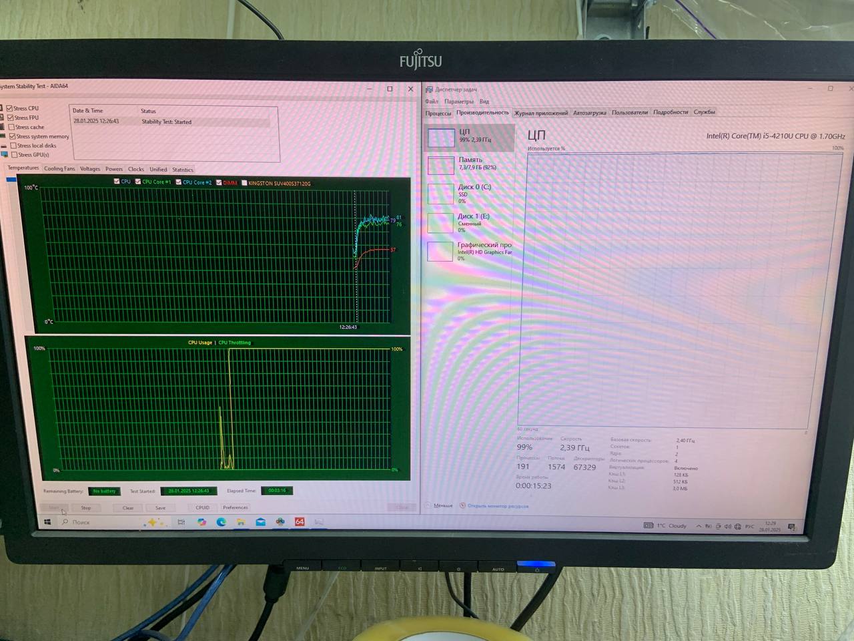Open the Mail app on the taskbar
The height and width of the screenshot is (641, 854).
260,522
